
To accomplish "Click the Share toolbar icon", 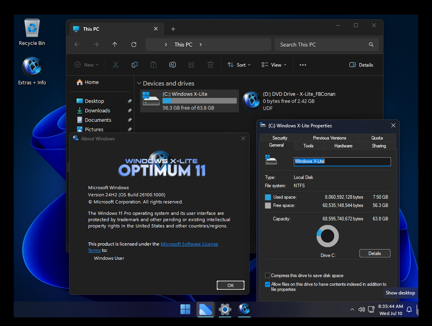I will point(192,65).
